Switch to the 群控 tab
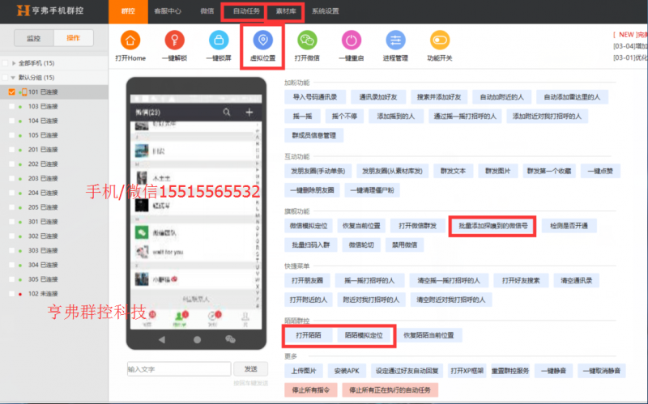The width and height of the screenshot is (648, 404). pyautogui.click(x=128, y=11)
